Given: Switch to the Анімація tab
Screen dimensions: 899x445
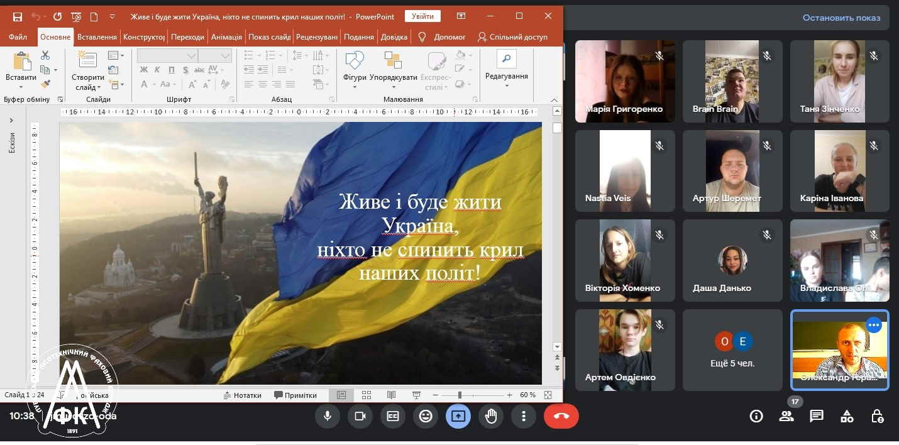Looking at the screenshot, I should click(226, 37).
